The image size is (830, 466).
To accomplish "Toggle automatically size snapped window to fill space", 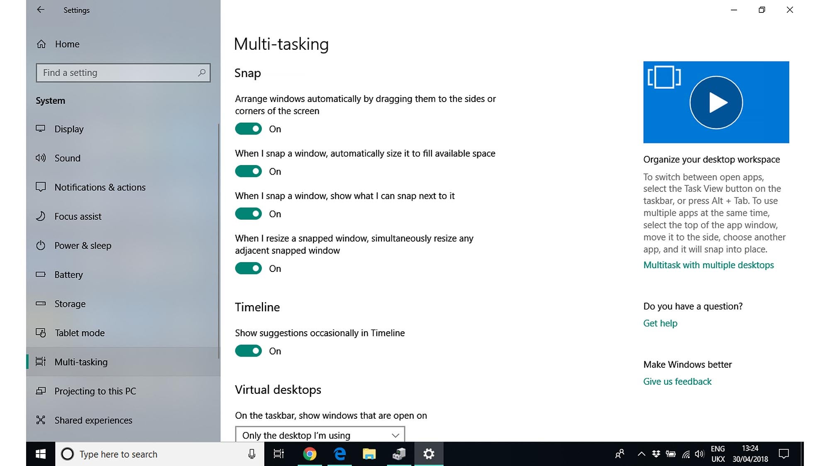I will point(248,171).
